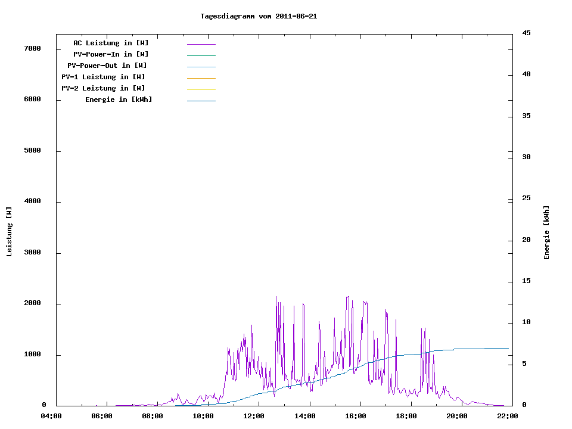
Task: Click the 7000 value on the power axis
Action: pyautogui.click(x=32, y=48)
